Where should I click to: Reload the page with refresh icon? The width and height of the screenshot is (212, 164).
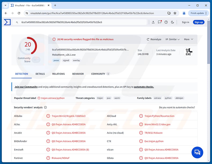point(19,13)
